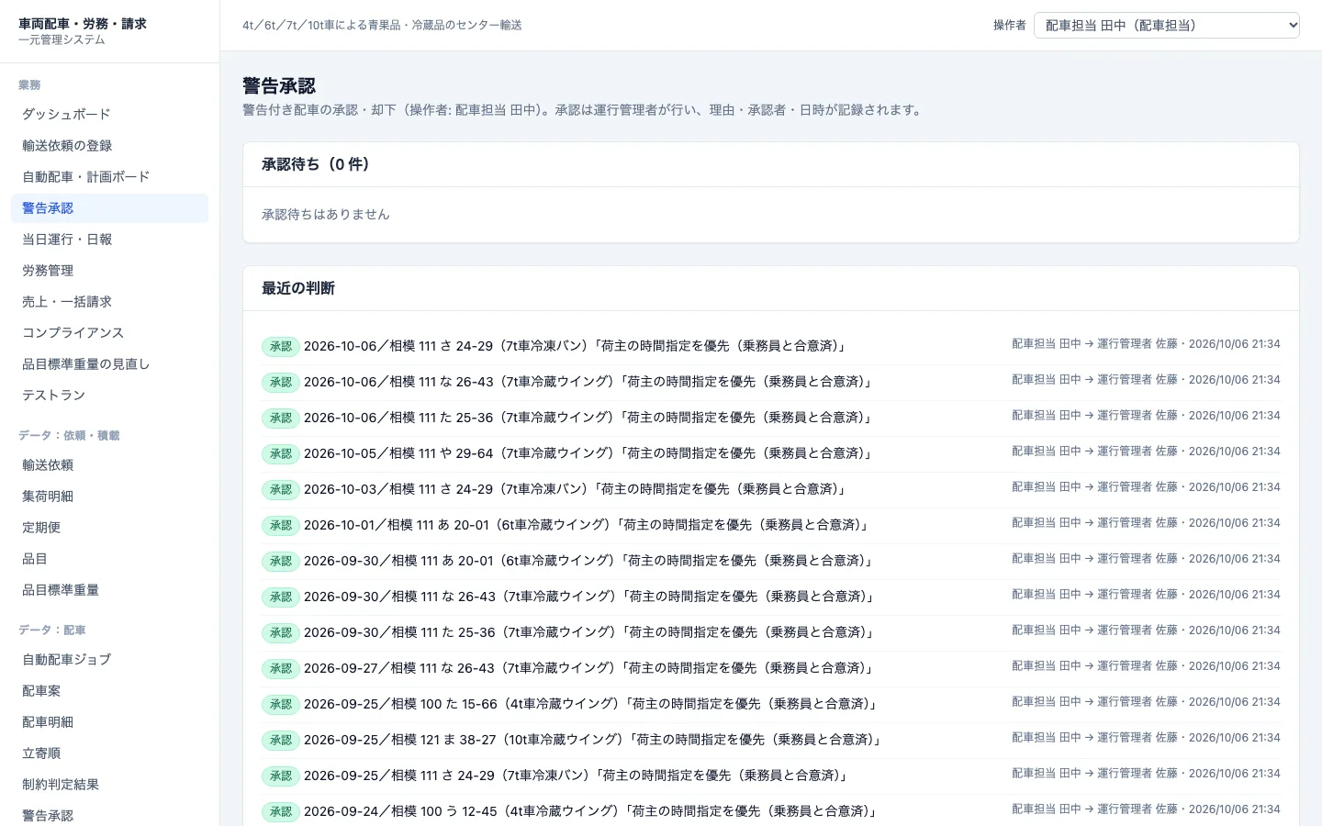Go to 輸送依頼の登録 page
The width and height of the screenshot is (1322, 826).
(x=109, y=146)
